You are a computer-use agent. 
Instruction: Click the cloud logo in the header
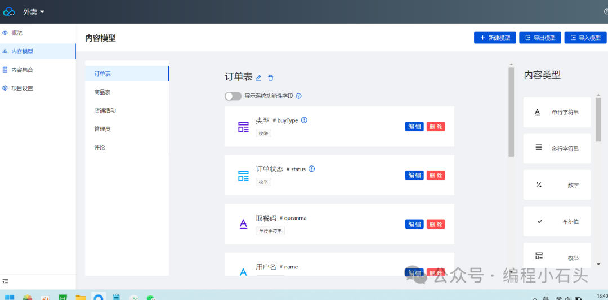[8, 12]
